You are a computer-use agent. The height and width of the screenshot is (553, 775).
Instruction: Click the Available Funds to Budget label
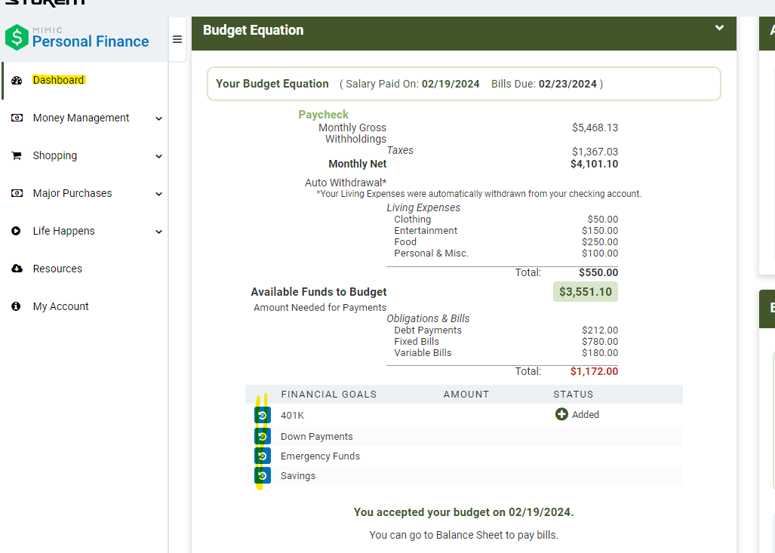tap(318, 292)
